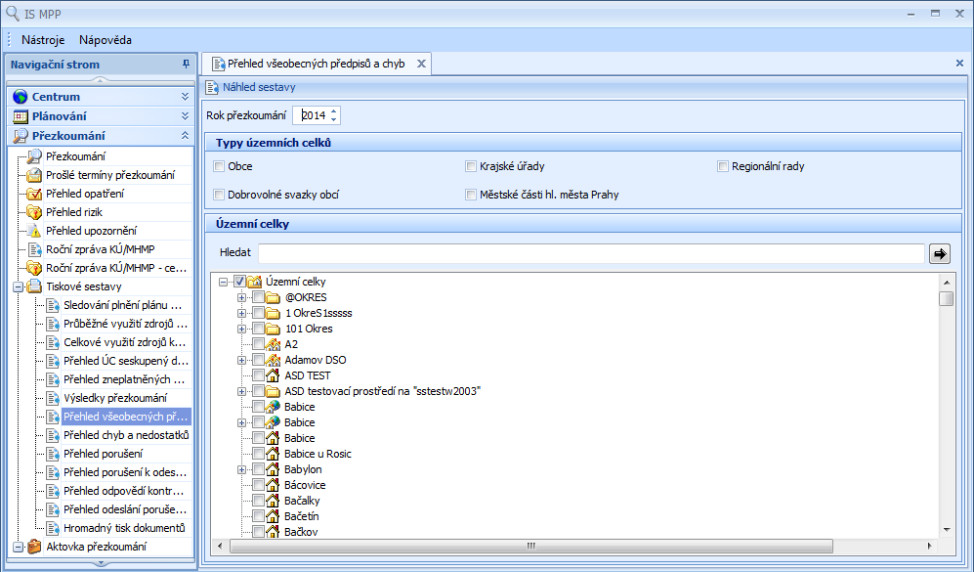Tick the Bačalky checkbox
This screenshot has height=572, width=974.
(x=259, y=501)
